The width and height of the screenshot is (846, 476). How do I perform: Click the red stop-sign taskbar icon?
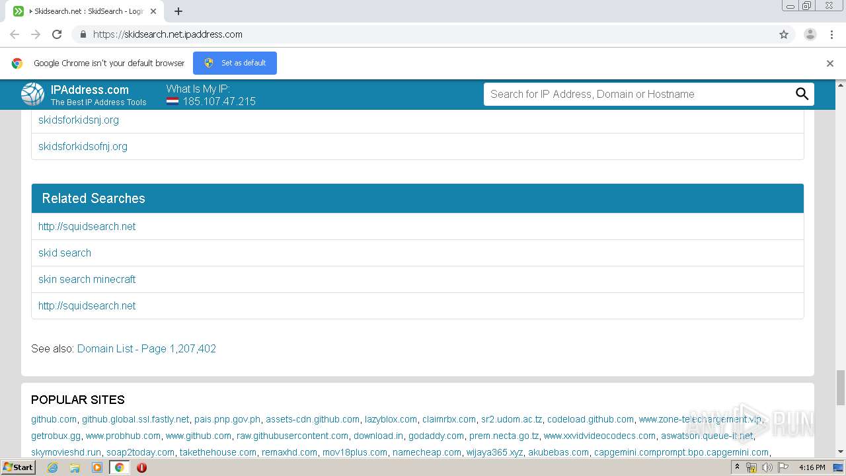pos(141,467)
